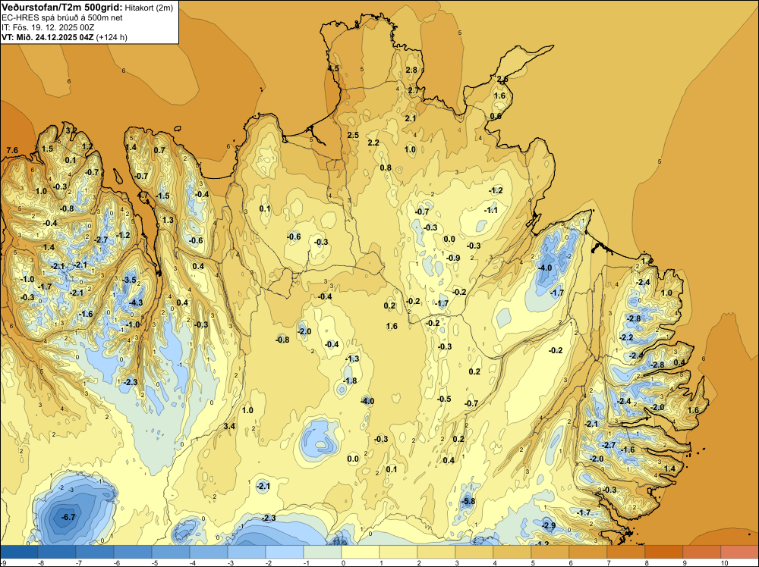This screenshot has width=759, height=567.
Task: Click the 2.6 temperature value
Action: click(x=502, y=80)
